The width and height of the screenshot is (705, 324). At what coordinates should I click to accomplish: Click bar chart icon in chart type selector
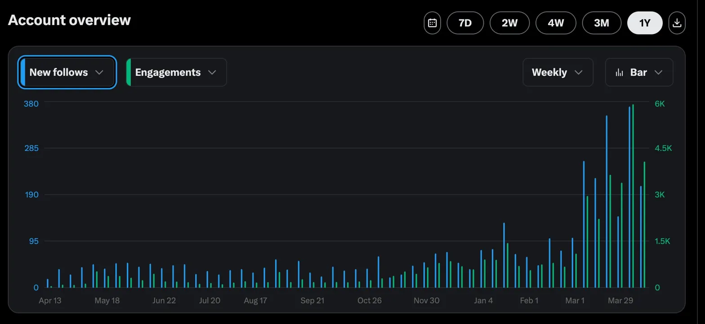[620, 72]
